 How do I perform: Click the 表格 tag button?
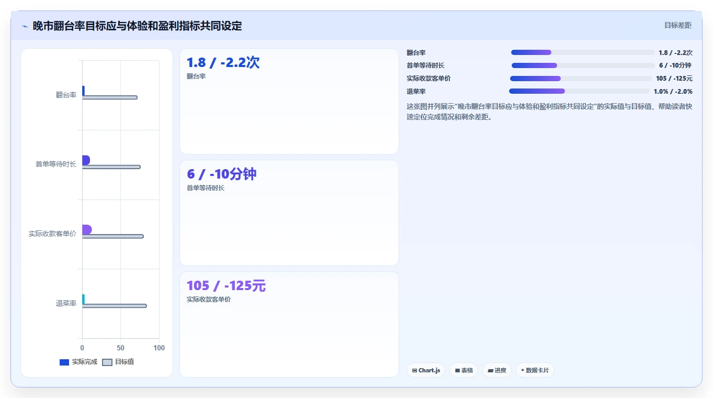click(463, 370)
